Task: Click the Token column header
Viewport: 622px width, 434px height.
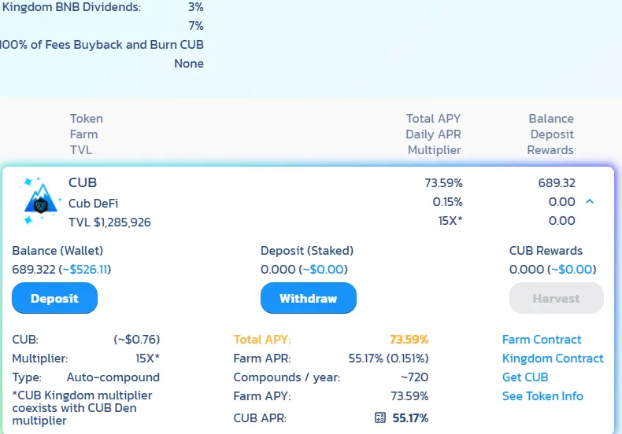Action: (87, 119)
